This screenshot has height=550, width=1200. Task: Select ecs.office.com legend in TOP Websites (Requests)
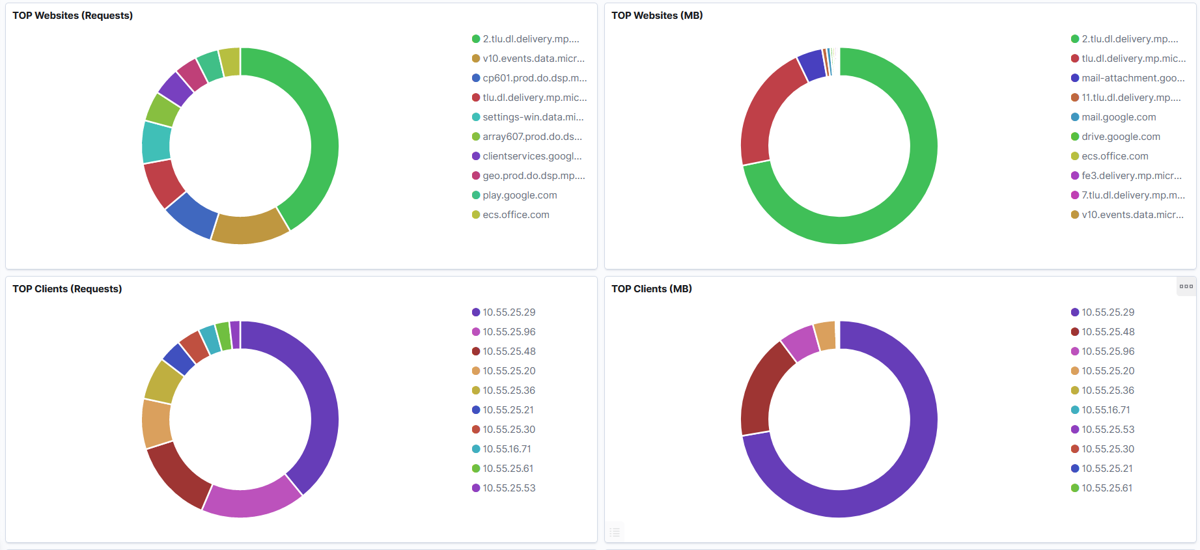pos(511,215)
